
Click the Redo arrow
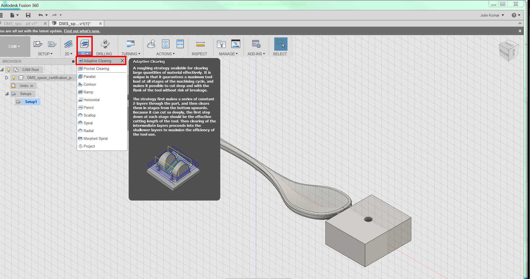pos(55,15)
